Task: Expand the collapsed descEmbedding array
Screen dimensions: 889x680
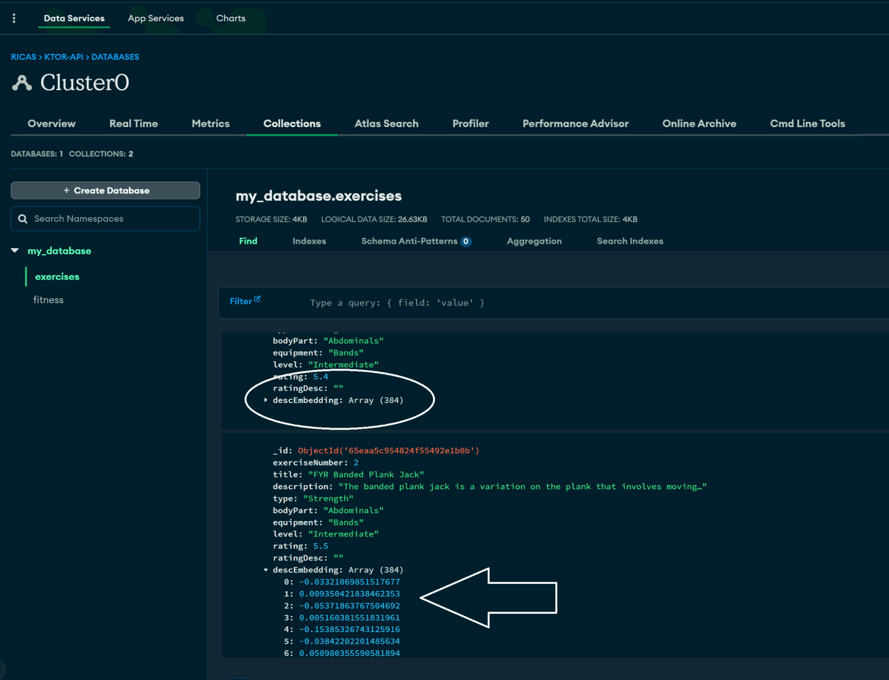Action: coord(266,400)
